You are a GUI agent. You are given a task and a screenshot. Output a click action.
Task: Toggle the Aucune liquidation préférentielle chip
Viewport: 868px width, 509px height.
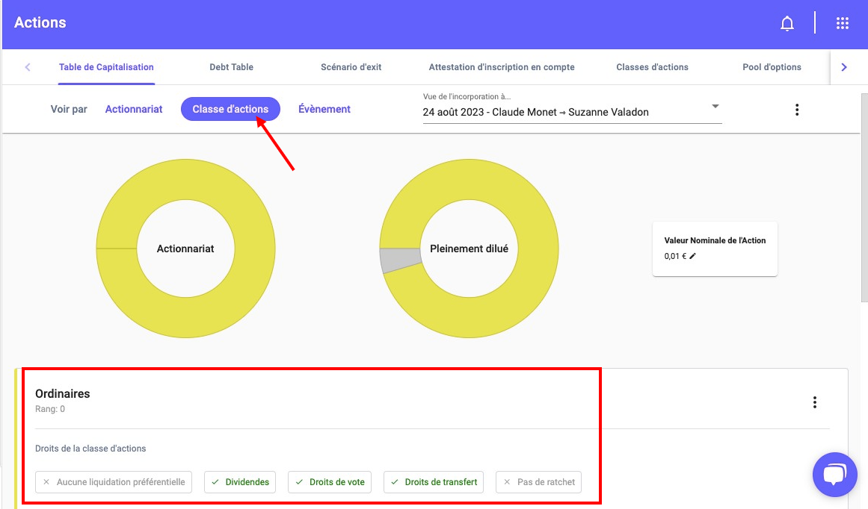tap(114, 482)
